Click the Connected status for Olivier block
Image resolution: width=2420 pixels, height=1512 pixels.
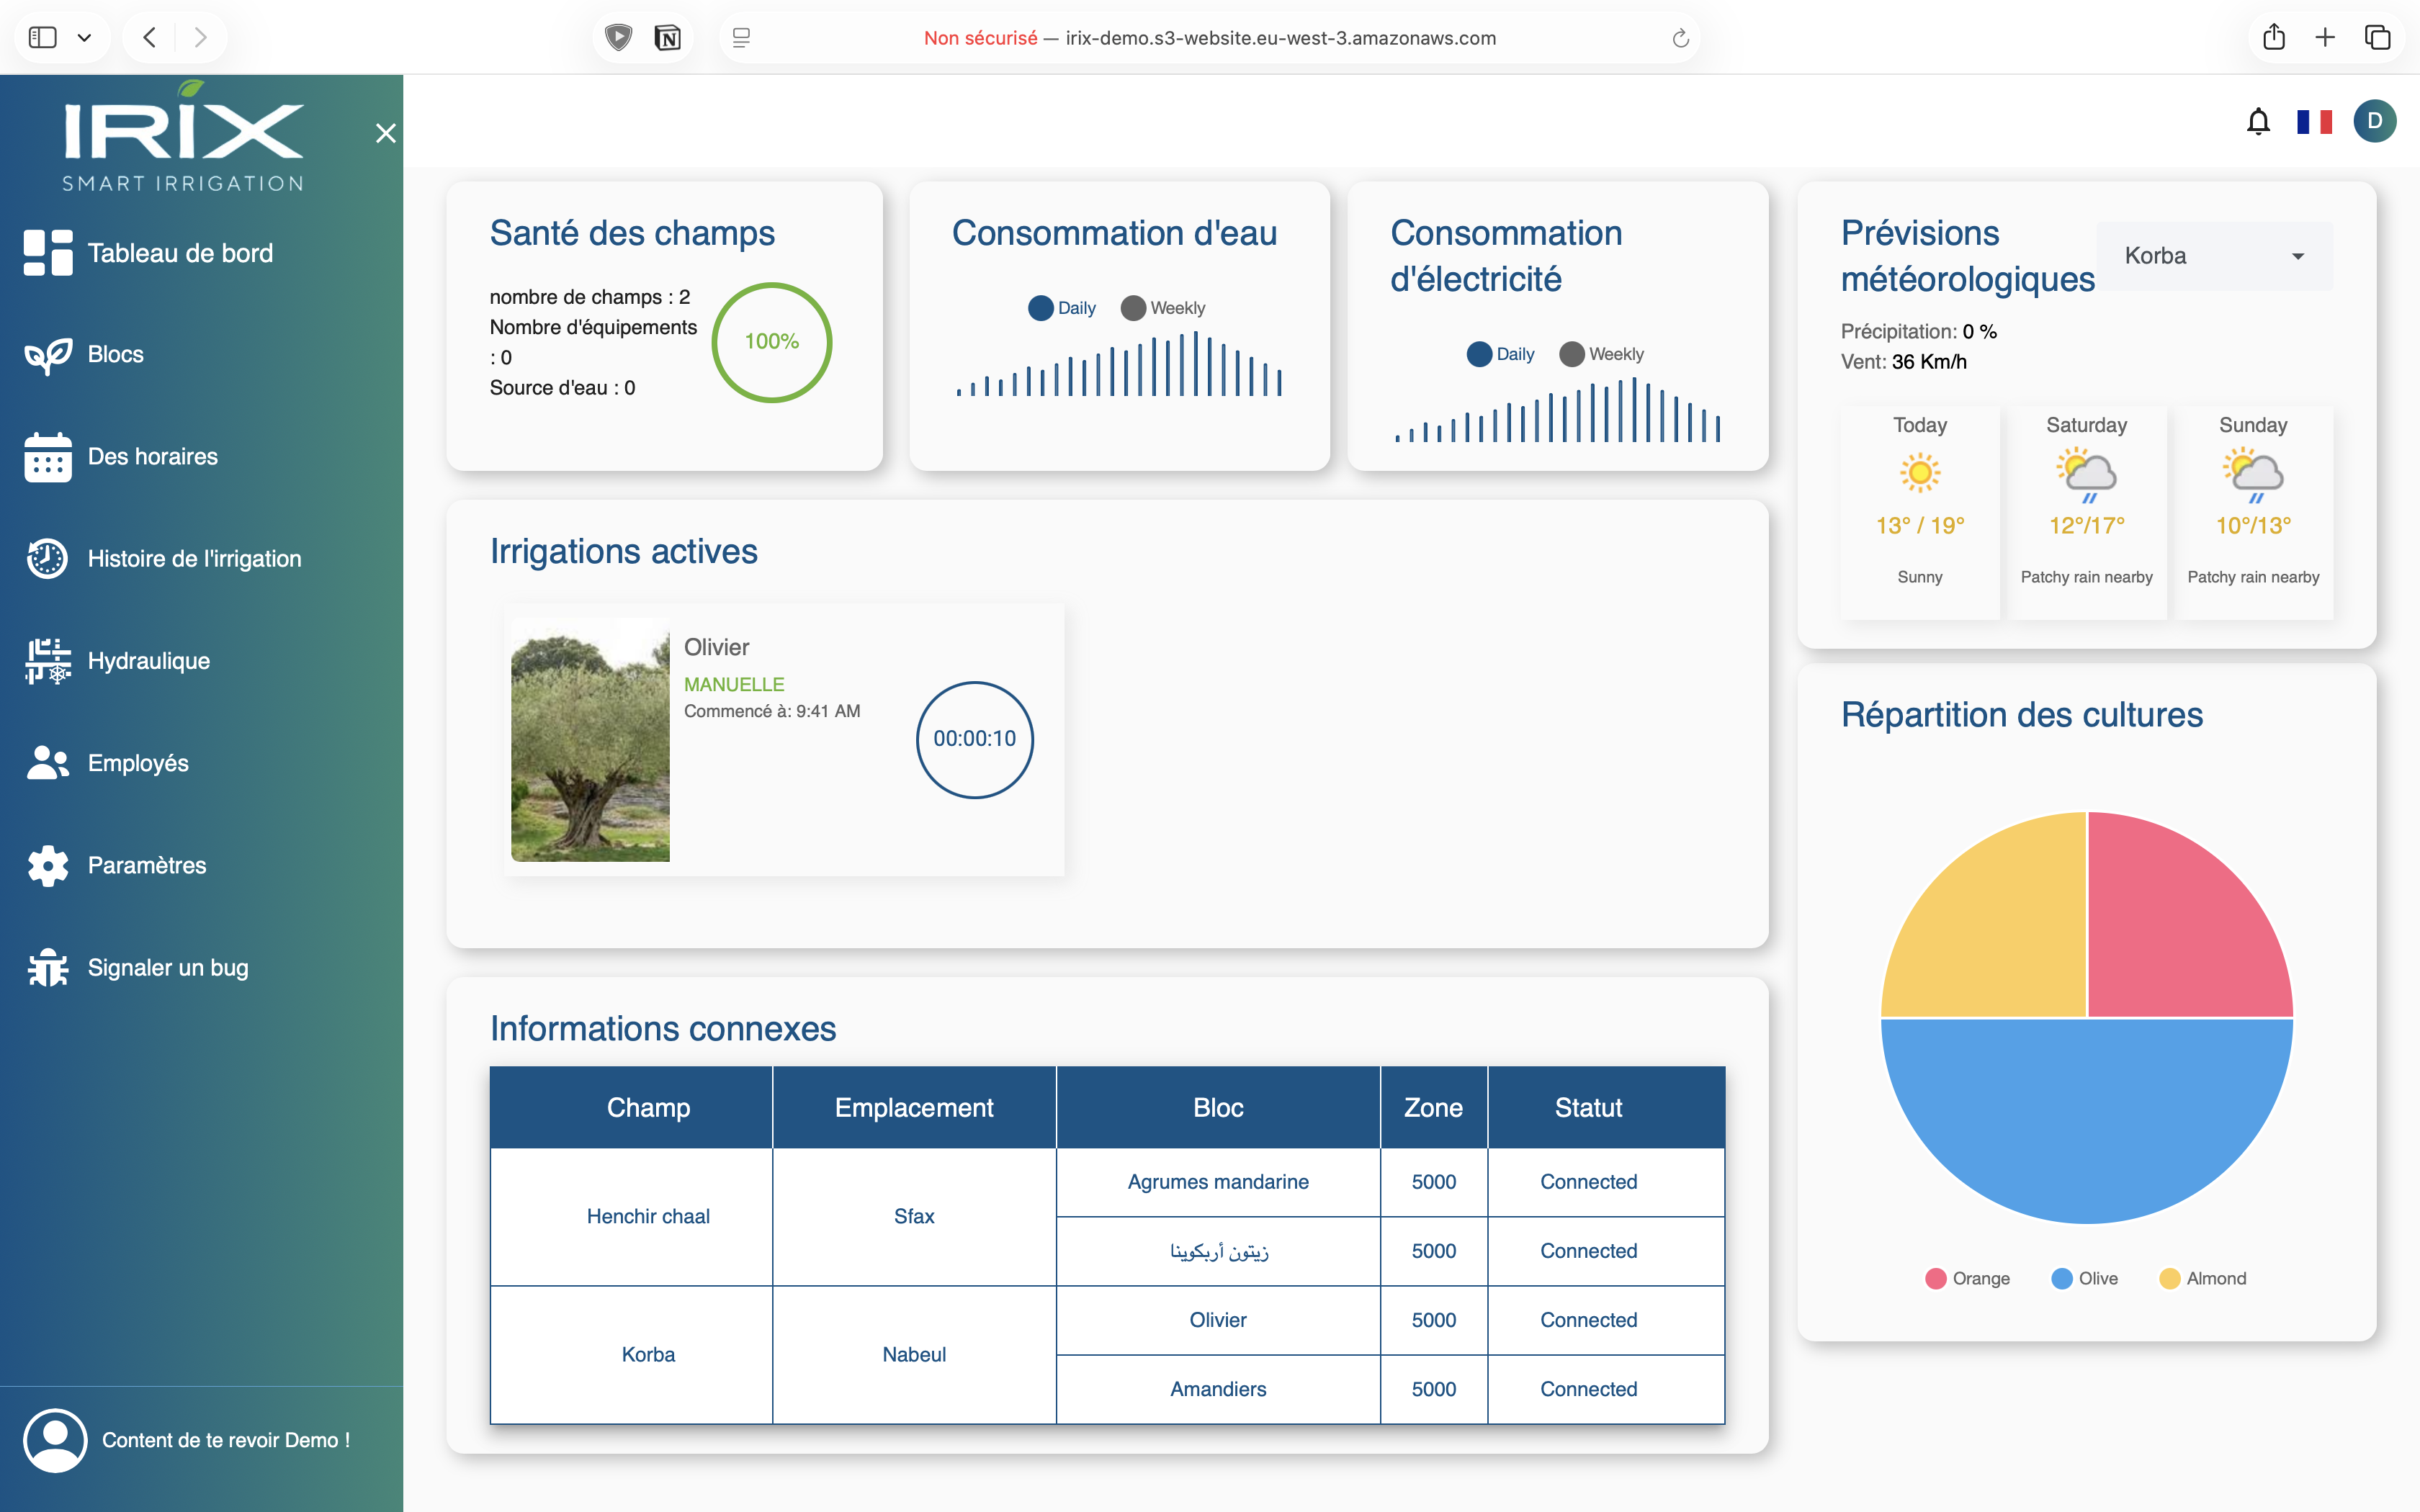(1587, 1320)
